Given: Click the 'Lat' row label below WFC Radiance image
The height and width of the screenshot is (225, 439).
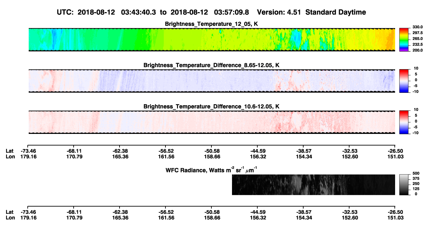Looking at the screenshot, I should pos(9,212).
